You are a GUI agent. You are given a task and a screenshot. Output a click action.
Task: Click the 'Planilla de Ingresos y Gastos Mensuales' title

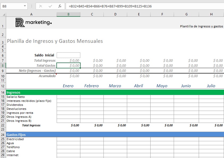pos(55,41)
